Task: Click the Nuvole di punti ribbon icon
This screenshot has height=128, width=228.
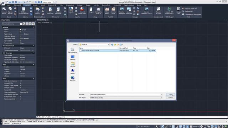Action: click(158, 11)
